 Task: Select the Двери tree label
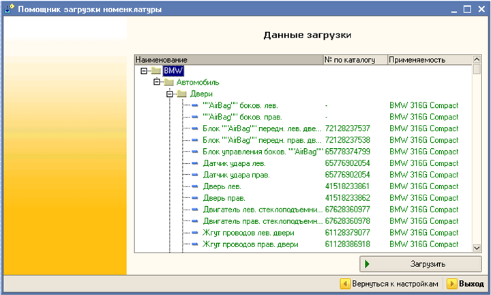click(201, 94)
